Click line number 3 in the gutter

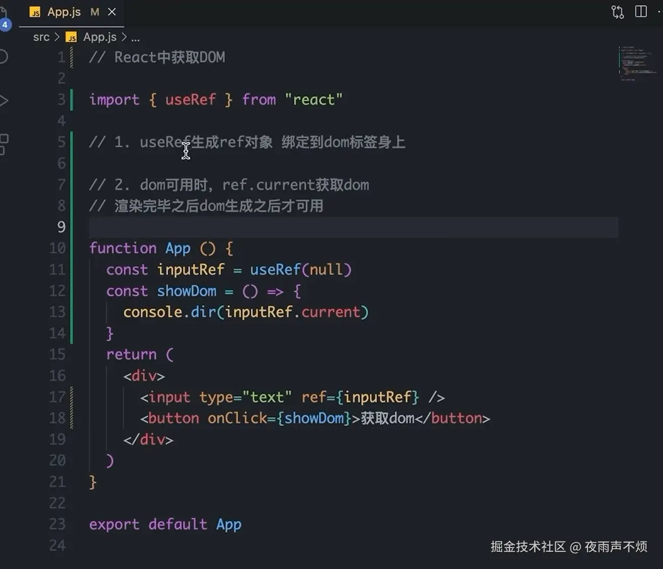(61, 100)
